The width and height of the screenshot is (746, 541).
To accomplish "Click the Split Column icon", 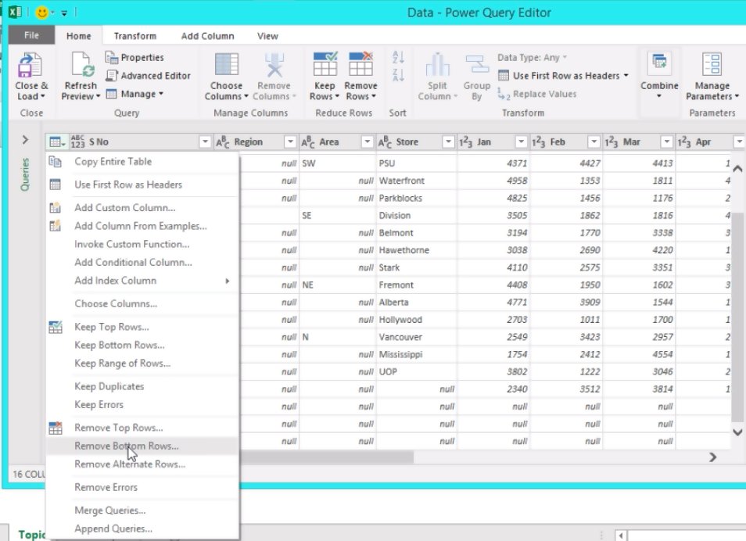I will [x=437, y=65].
